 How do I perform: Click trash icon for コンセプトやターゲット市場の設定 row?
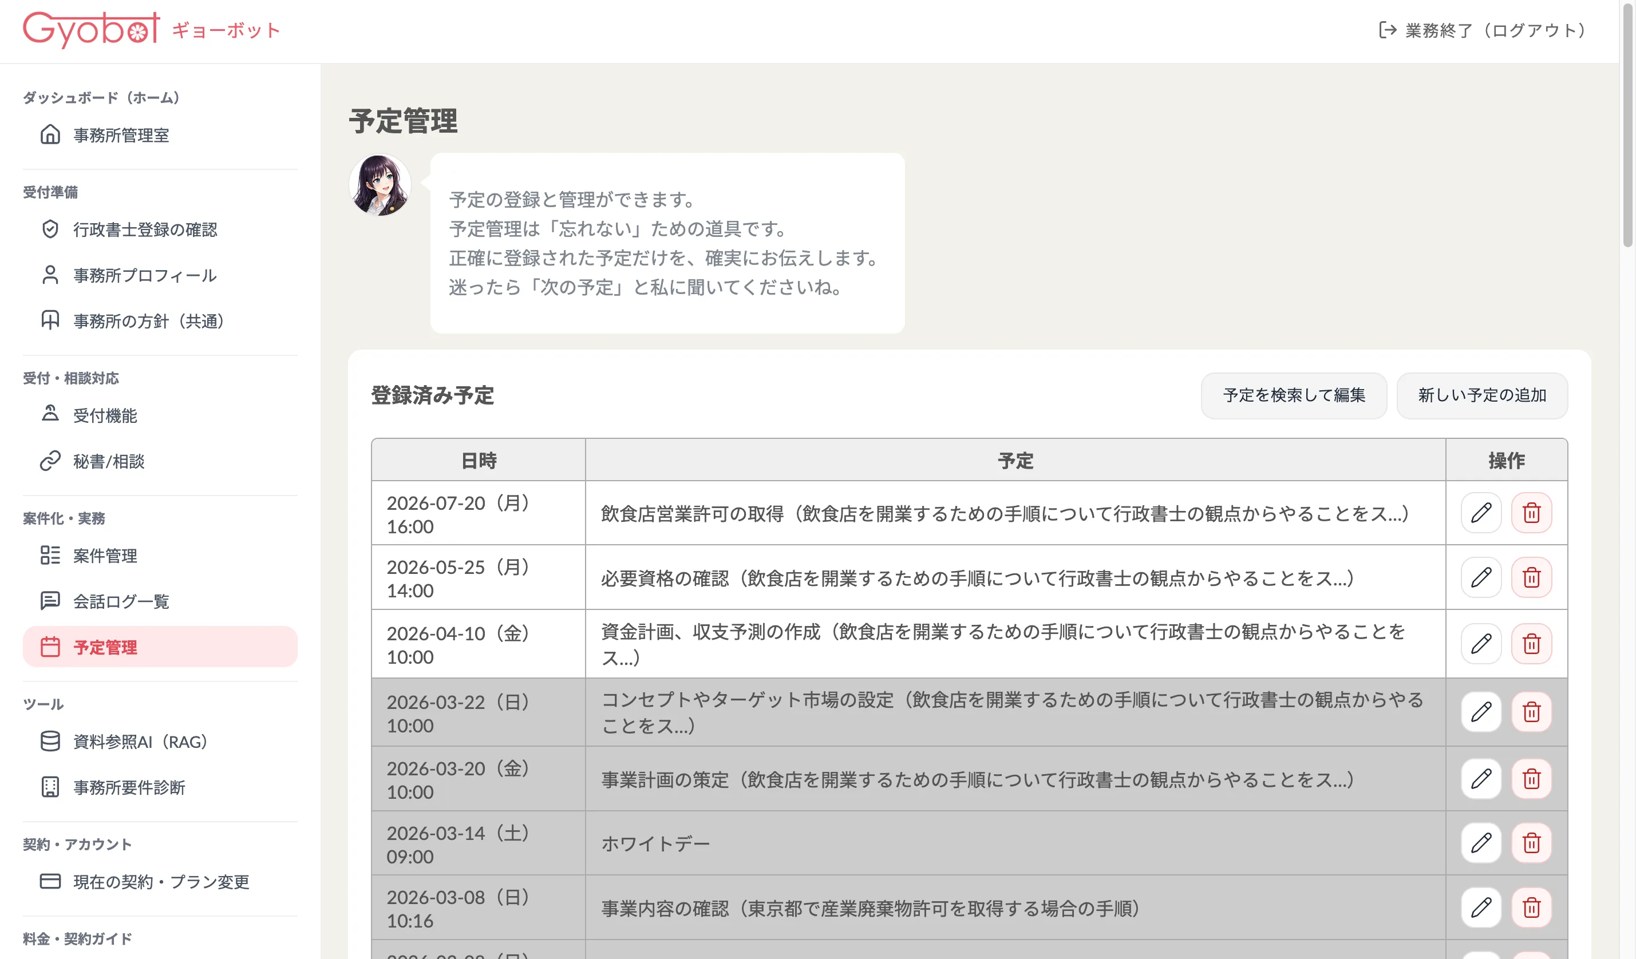point(1531,712)
